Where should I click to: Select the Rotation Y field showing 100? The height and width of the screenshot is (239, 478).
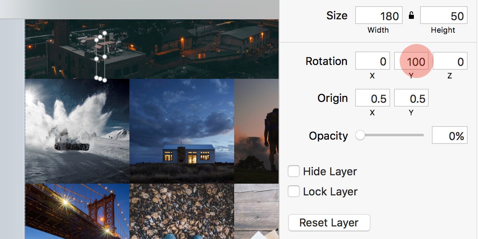point(411,61)
